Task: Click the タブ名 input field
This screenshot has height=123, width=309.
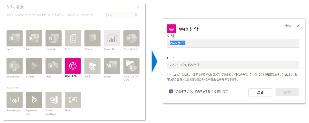Action: point(233,43)
